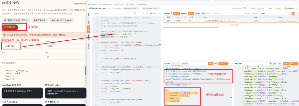299x106 pixels.
Task: Toggle the 过滤WebSocket switch
Action: pyautogui.click(x=244, y=8)
